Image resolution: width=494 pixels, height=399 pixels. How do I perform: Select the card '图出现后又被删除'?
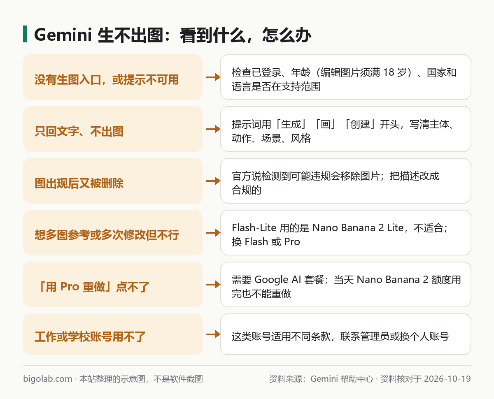(x=113, y=181)
